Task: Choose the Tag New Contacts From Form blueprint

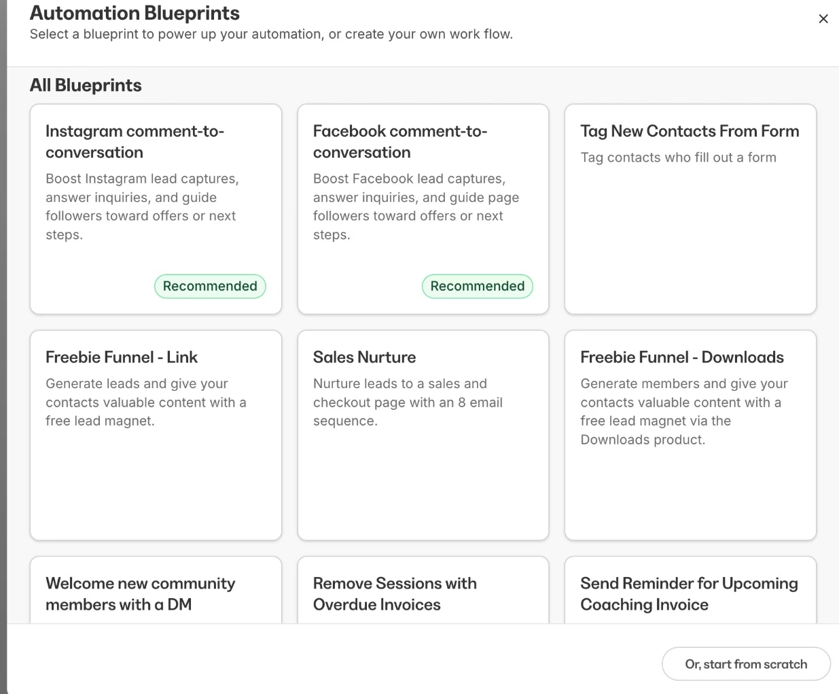Action: (690, 209)
